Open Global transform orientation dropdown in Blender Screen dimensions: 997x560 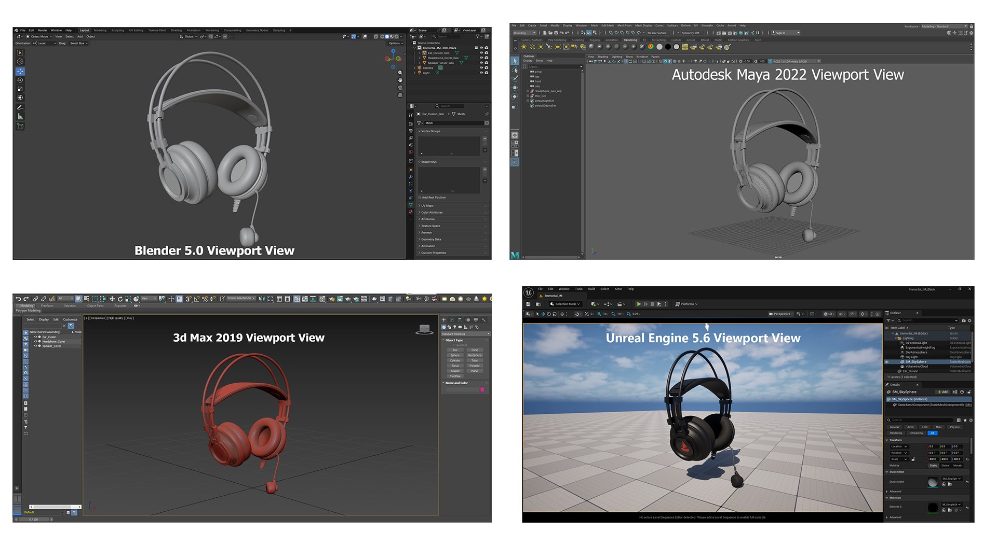190,37
